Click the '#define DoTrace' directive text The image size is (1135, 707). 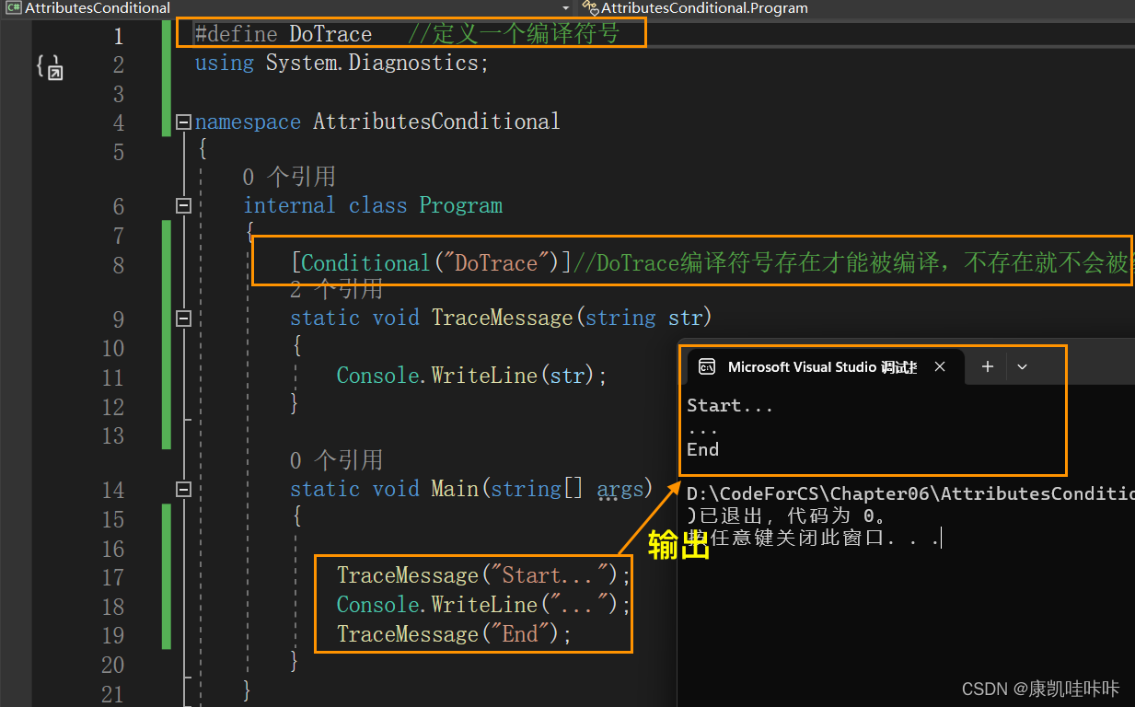(284, 34)
